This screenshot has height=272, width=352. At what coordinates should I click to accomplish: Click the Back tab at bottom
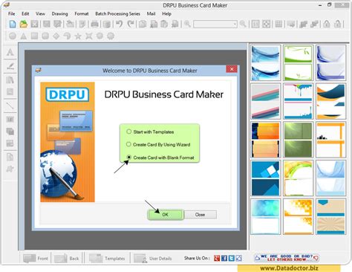click(67, 259)
